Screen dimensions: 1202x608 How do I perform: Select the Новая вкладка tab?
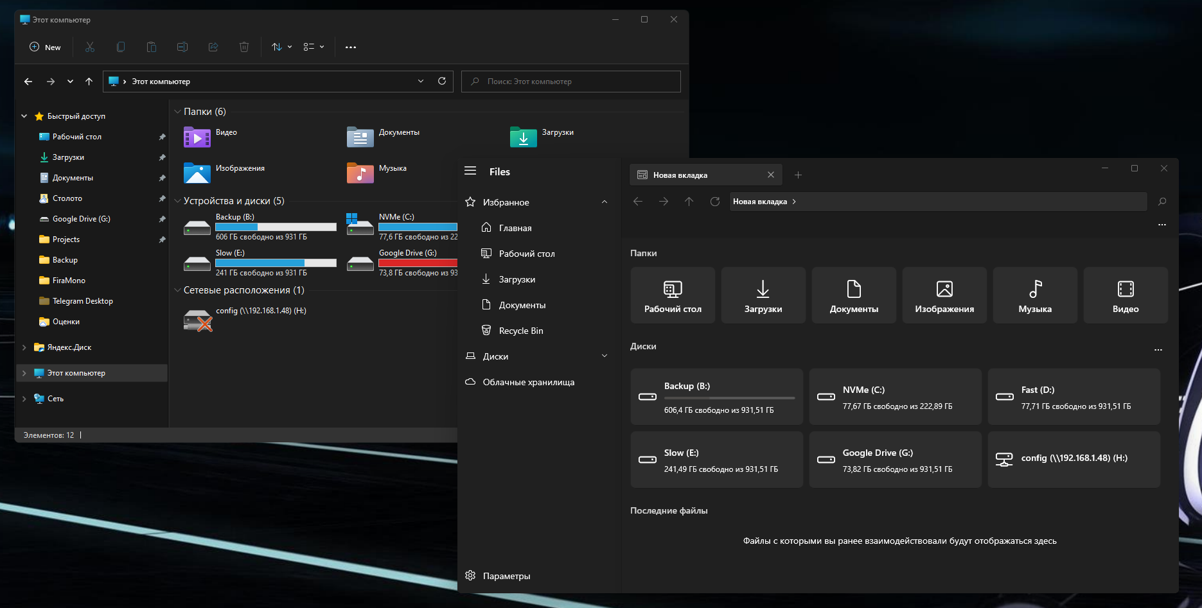(x=680, y=175)
